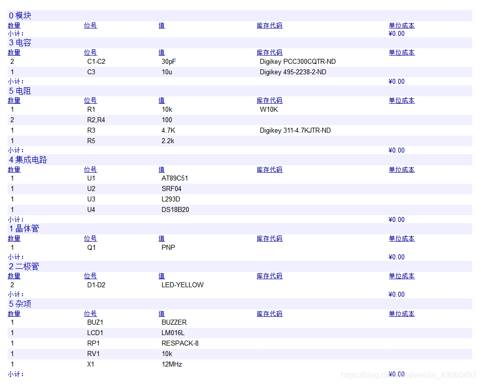Click the 库存代码 link under 5 杂项
The width and height of the screenshot is (481, 384).
coord(269,314)
